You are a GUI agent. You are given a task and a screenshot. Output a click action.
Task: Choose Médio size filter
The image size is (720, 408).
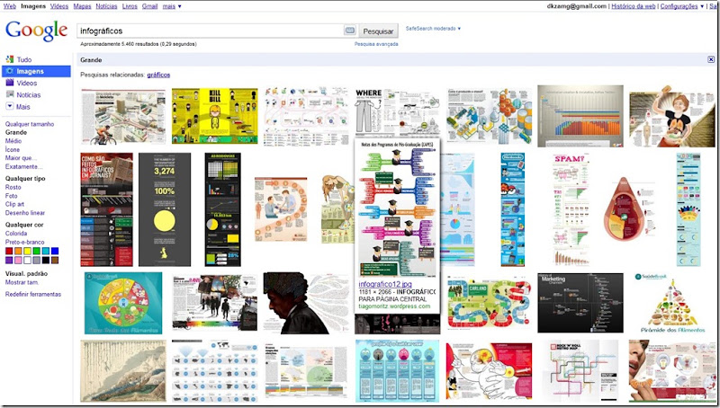pos(13,141)
